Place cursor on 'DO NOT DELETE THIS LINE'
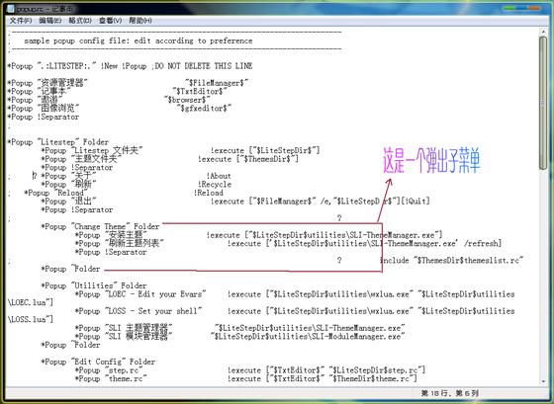 click(x=204, y=66)
